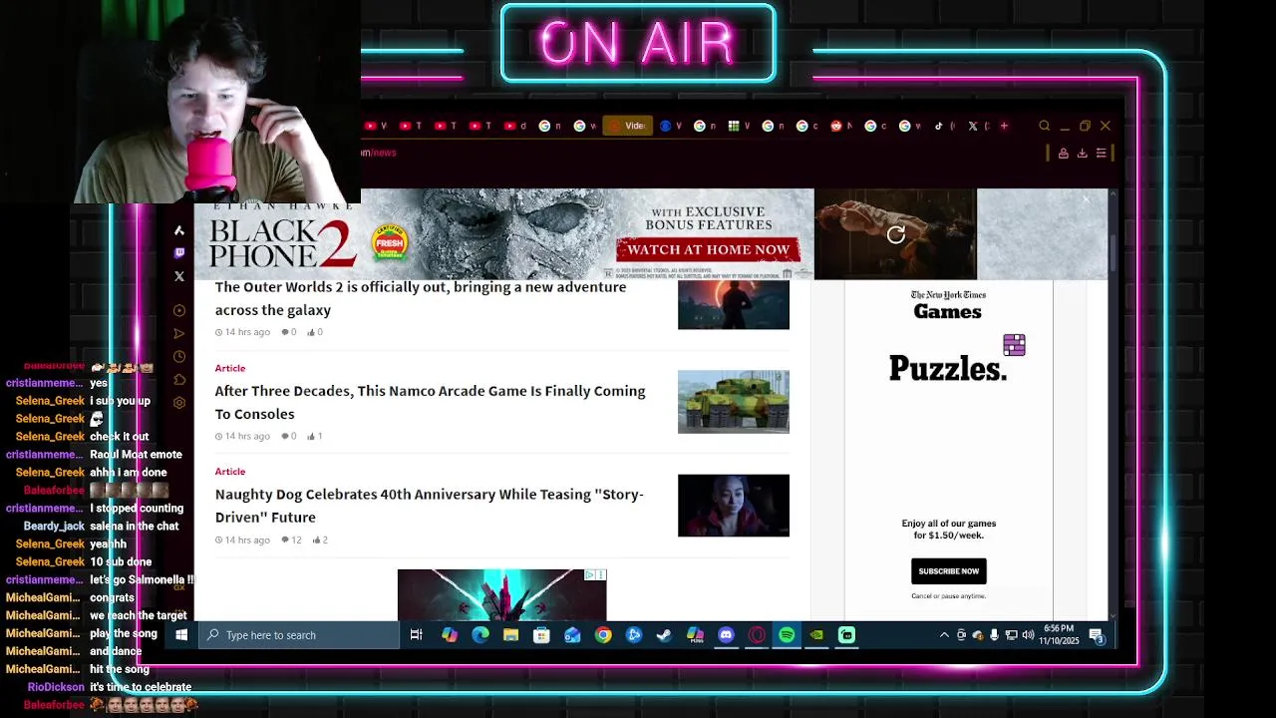
Task: Click the 'Article' label above Naughty Dog headline
Action: (230, 472)
